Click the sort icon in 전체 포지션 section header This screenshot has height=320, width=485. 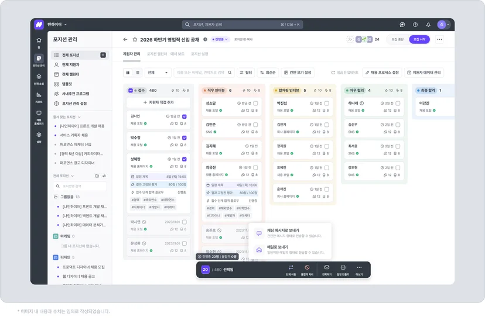pyautogui.click(x=104, y=176)
